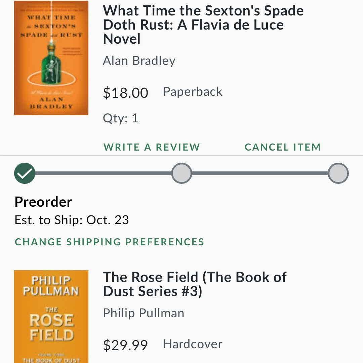363x363 pixels.
Task: Click the Preorder status heading
Action: [43, 202]
